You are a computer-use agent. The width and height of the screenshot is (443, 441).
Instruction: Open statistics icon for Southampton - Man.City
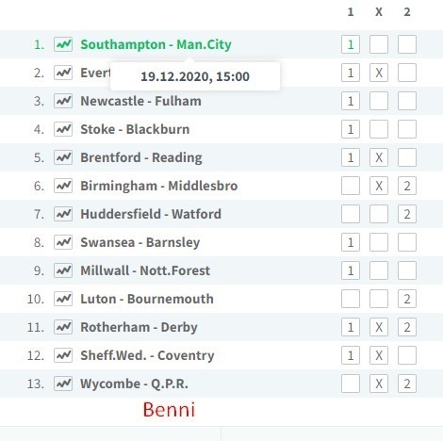pos(63,44)
